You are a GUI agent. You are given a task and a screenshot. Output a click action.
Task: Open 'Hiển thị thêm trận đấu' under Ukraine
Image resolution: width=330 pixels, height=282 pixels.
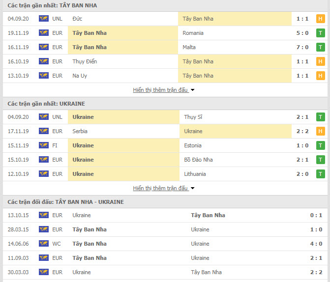(x=160, y=188)
